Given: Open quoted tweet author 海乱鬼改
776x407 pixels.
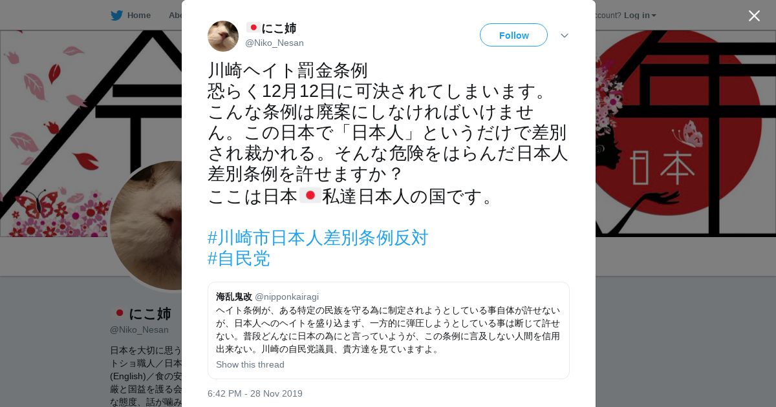Looking at the screenshot, I should point(234,297).
